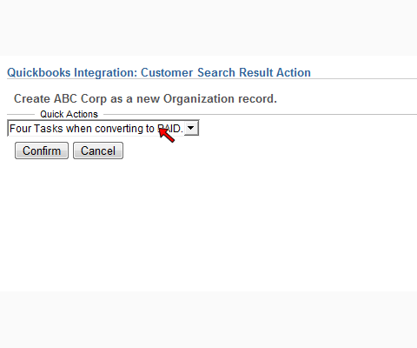Click the Confirm button
This screenshot has width=417, height=348.
coord(42,151)
